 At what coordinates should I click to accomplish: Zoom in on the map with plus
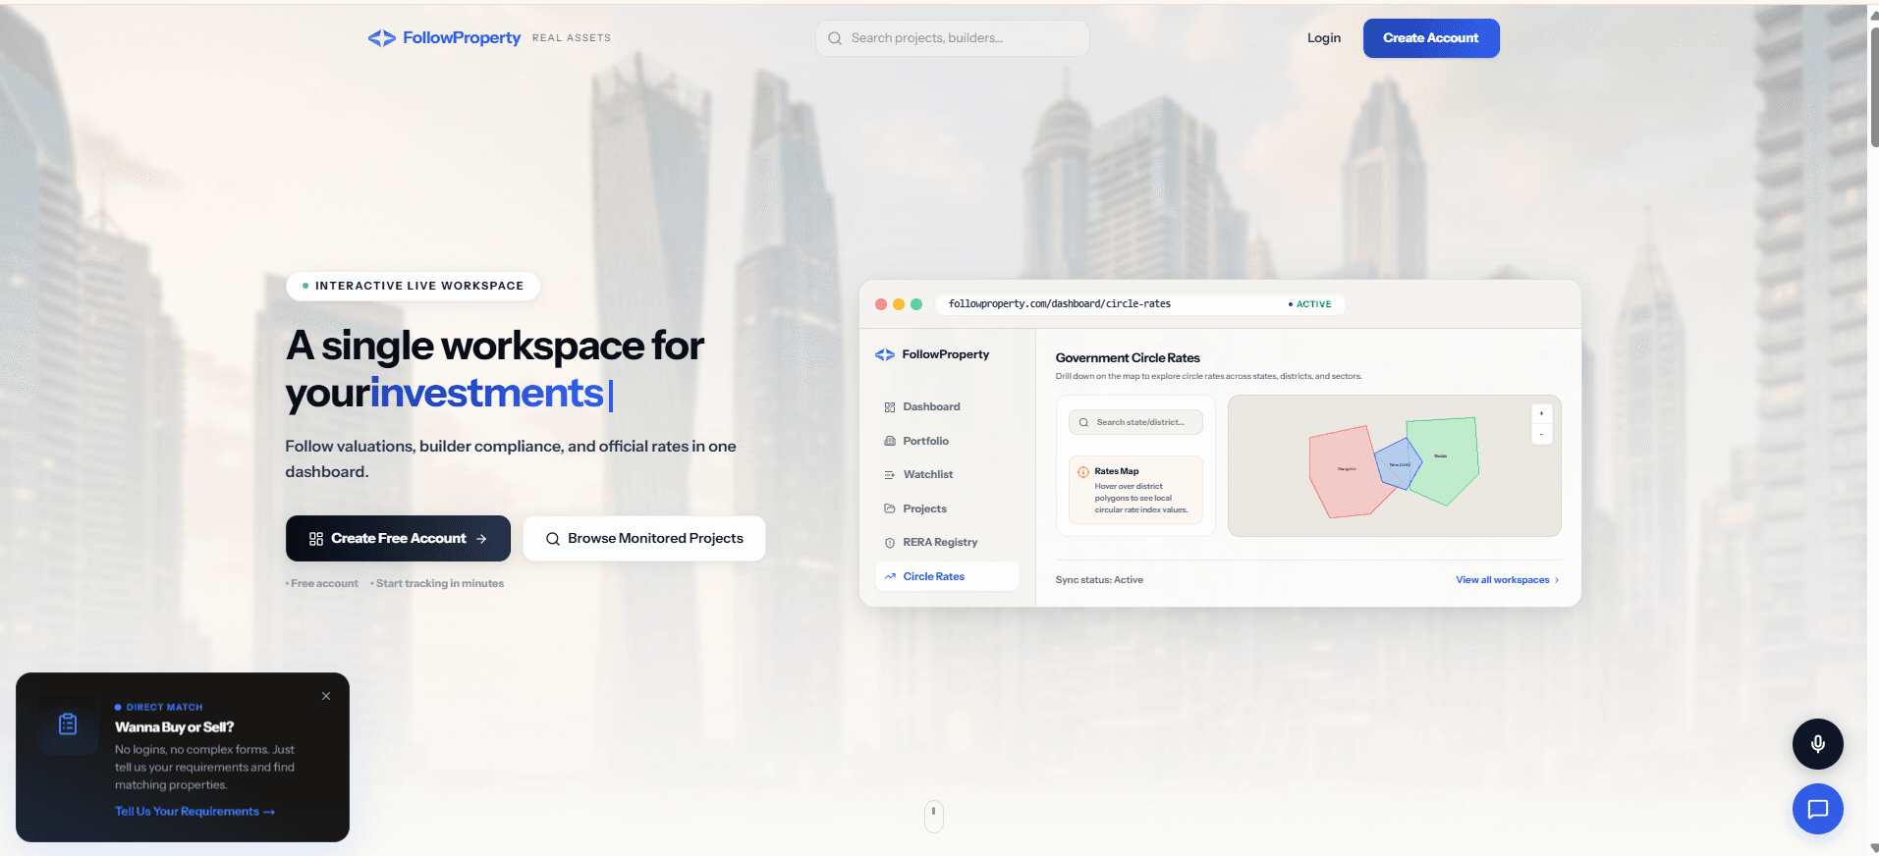(x=1541, y=414)
